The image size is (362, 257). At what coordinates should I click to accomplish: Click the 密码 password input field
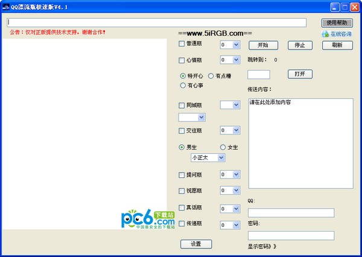291,235
